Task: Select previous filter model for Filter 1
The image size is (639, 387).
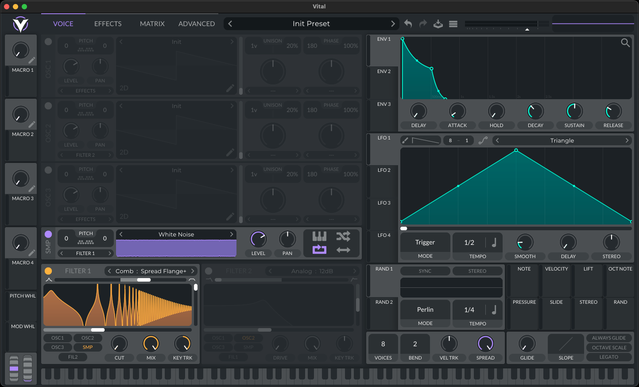Action: click(109, 271)
